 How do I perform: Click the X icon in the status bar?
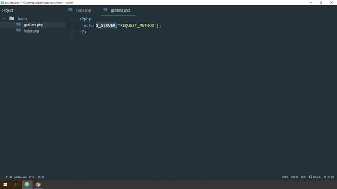coord(11,177)
